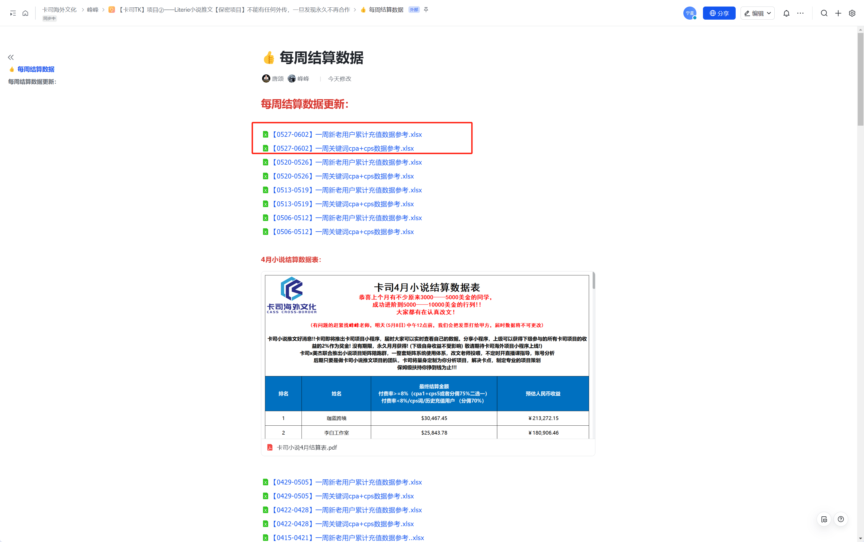Open 【0429-0505】一周关键词cpa+cps数据参考.xlsx
This screenshot has width=864, height=542.
[x=342, y=496]
